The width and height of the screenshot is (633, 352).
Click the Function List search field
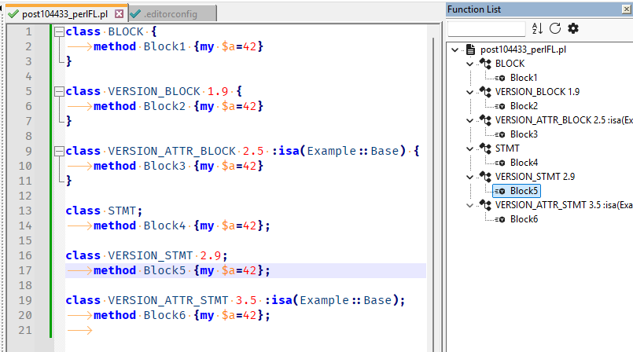[485, 29]
